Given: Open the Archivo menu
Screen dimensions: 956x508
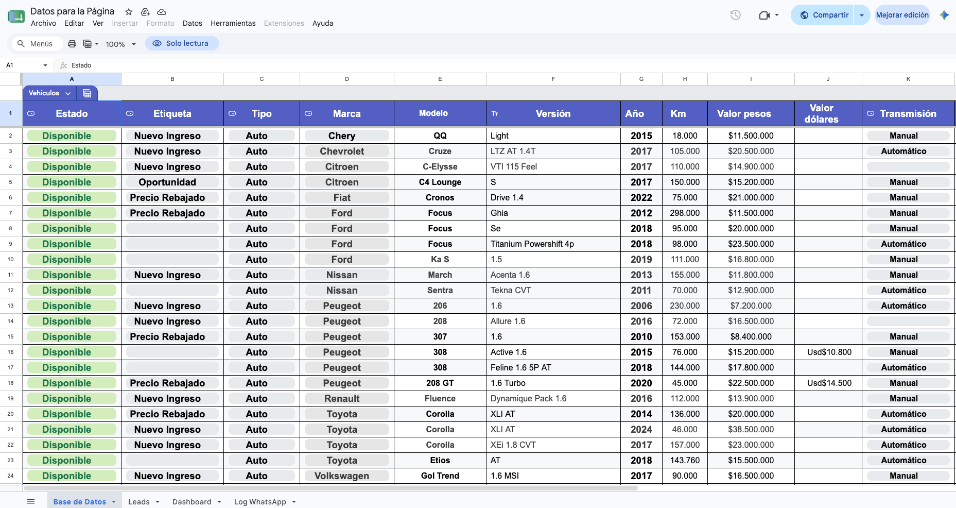Looking at the screenshot, I should (43, 23).
